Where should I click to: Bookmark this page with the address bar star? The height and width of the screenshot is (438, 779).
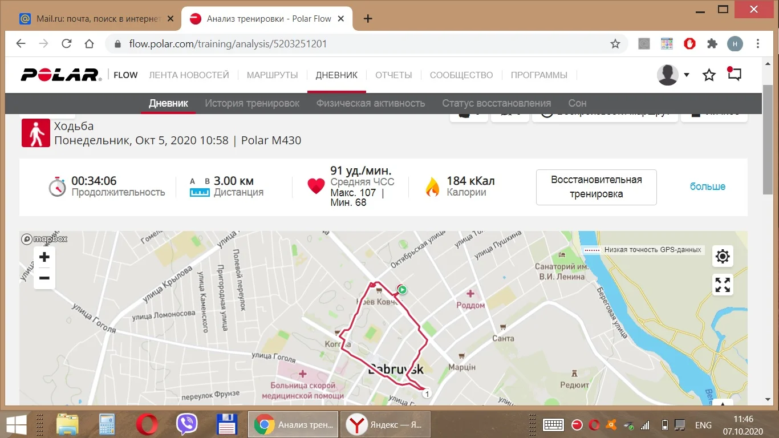(x=615, y=44)
